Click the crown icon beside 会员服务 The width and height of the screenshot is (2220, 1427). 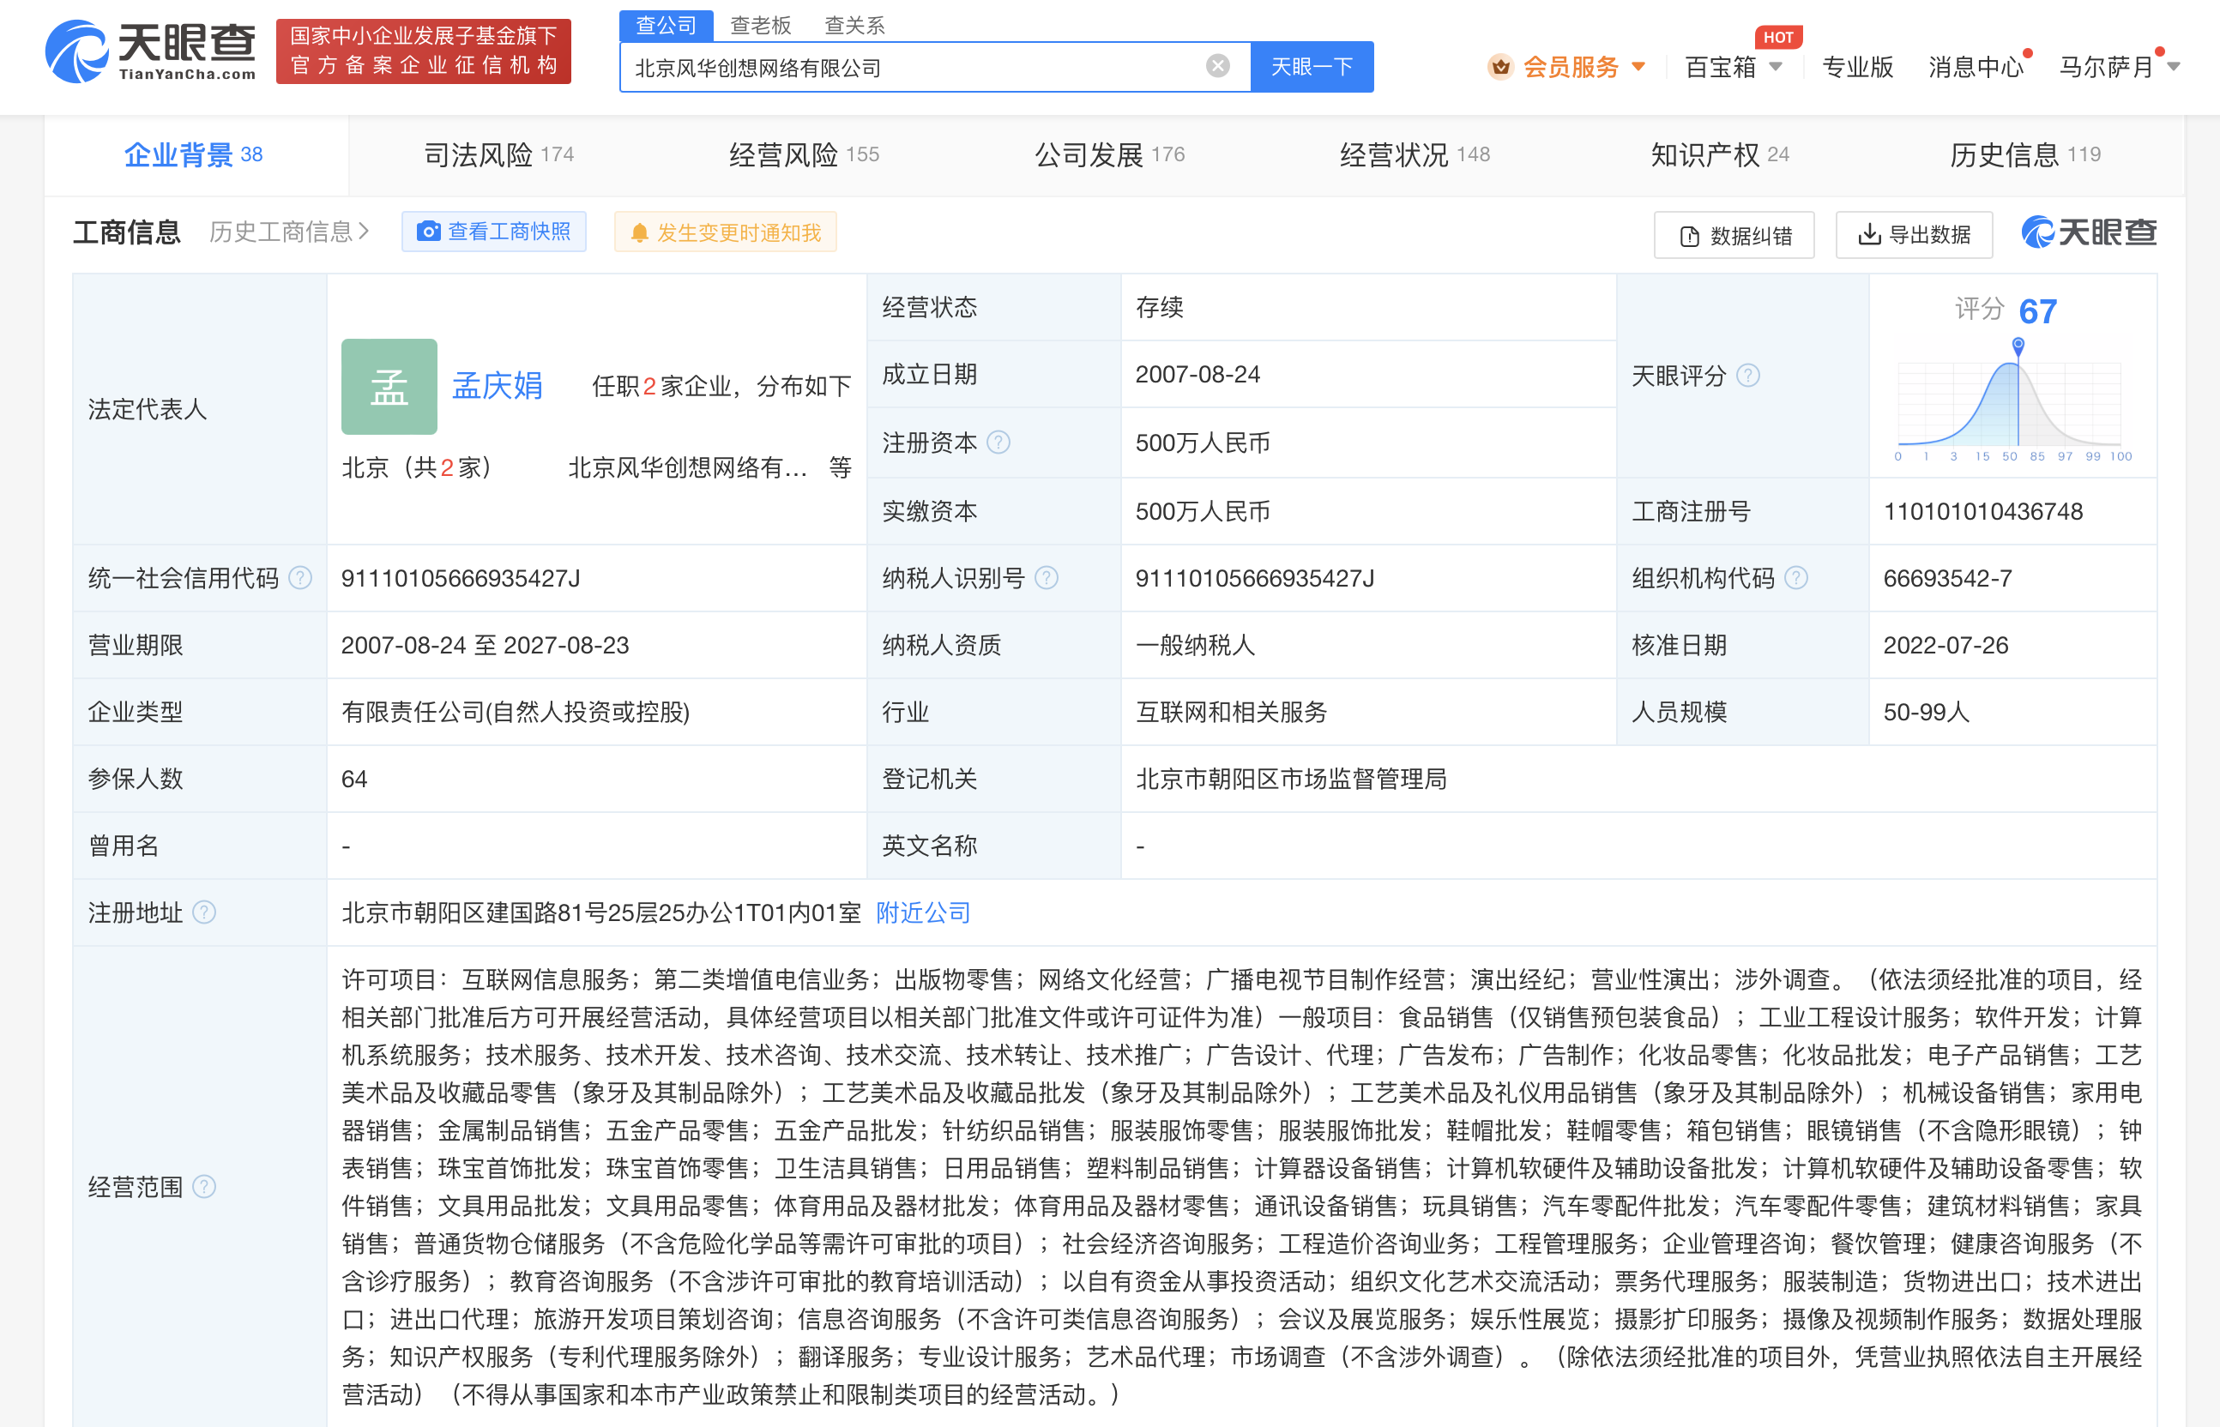tap(1499, 67)
